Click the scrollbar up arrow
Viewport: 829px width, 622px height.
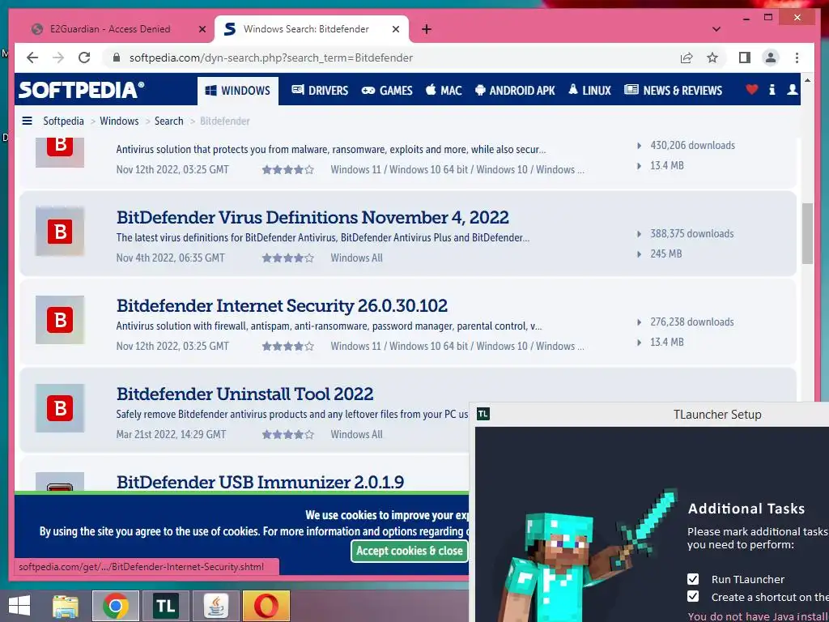(807, 80)
